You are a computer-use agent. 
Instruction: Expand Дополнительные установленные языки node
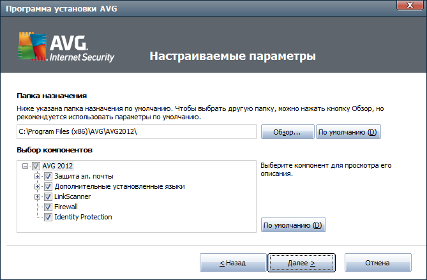pyautogui.click(x=37, y=187)
